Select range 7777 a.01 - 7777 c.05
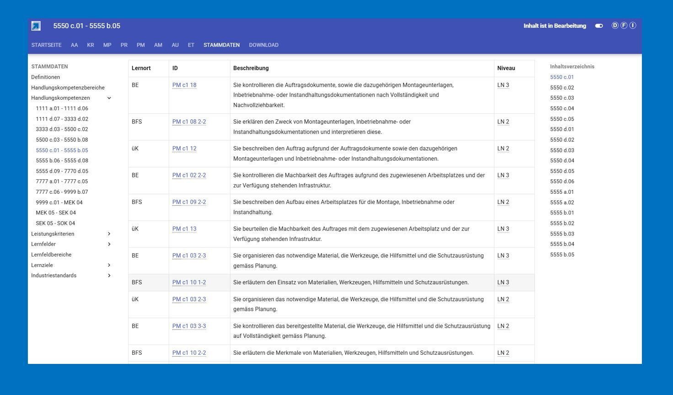 (62, 181)
